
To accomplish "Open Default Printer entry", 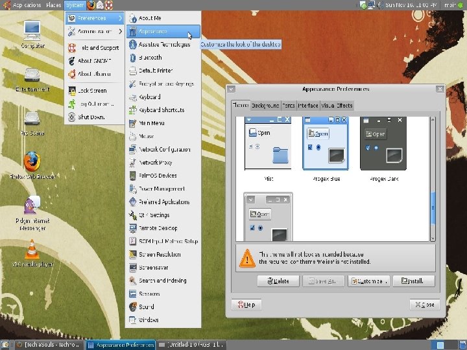I will (163, 71).
